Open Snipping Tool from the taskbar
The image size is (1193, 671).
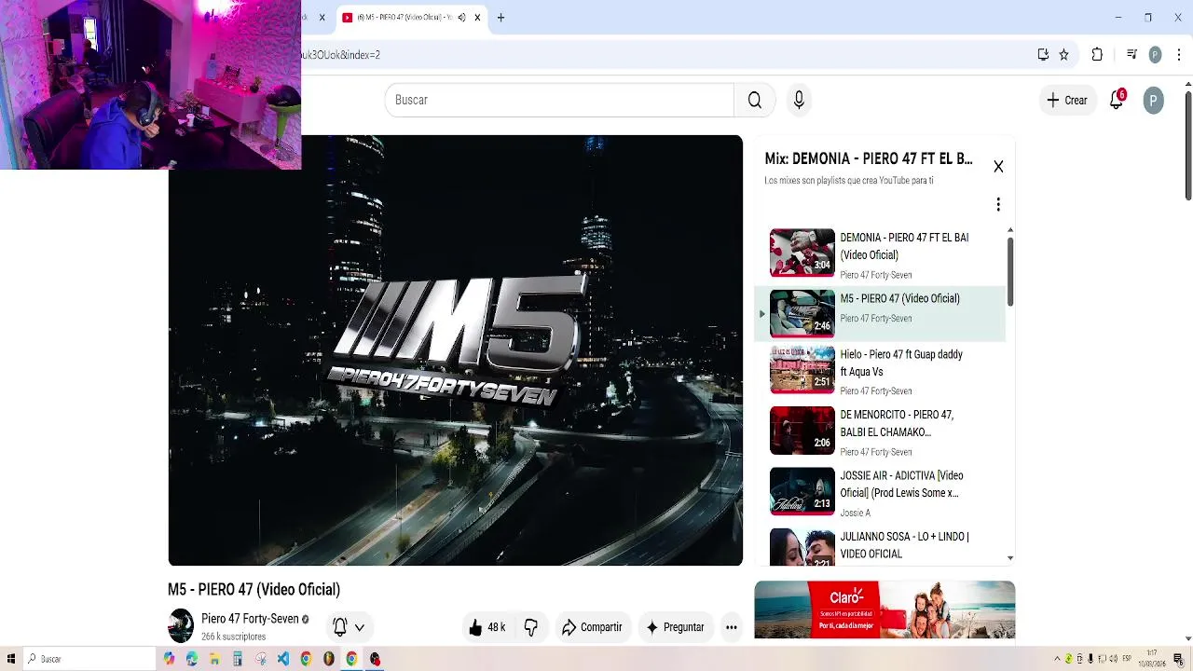(x=260, y=659)
